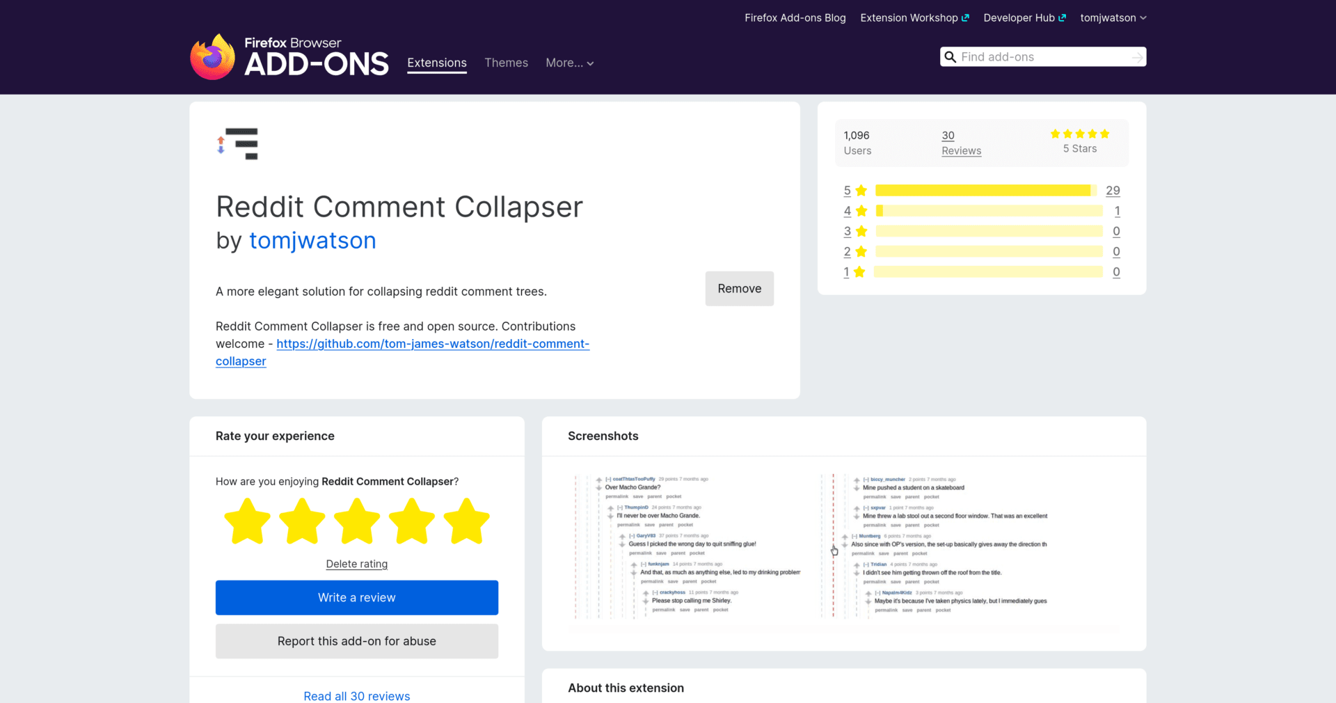1336x703 pixels.
Task: Pick the fourth rating star
Action: pyautogui.click(x=412, y=521)
